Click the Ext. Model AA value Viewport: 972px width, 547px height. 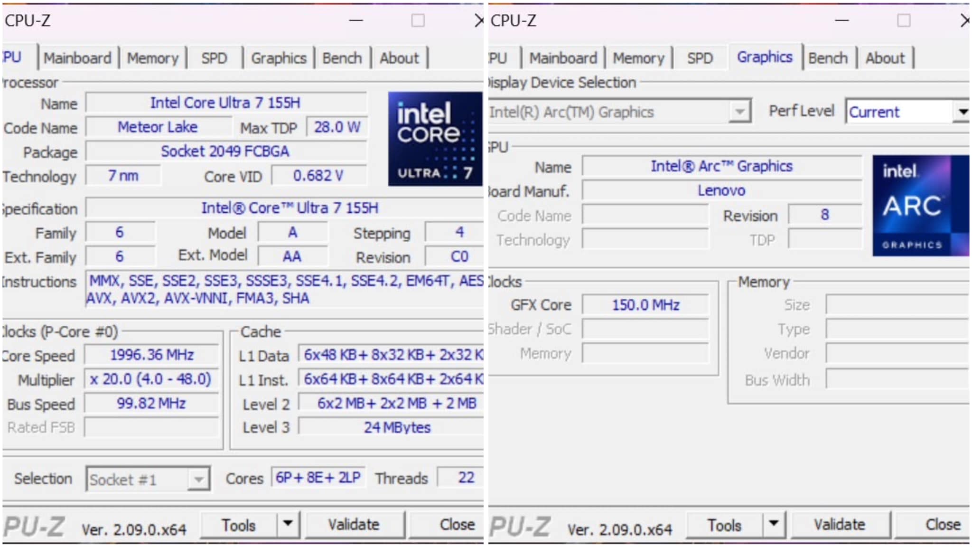[292, 257]
